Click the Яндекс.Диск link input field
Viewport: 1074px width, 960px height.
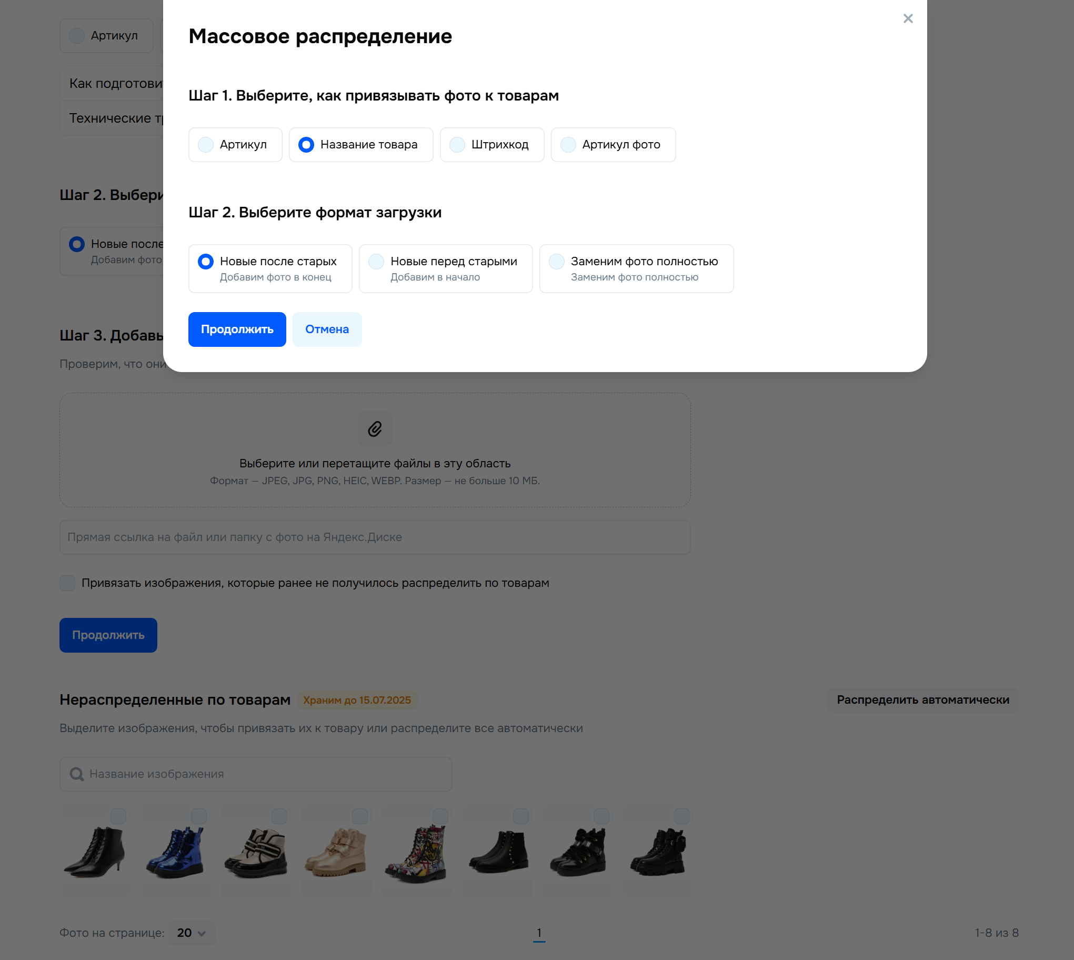(x=375, y=537)
